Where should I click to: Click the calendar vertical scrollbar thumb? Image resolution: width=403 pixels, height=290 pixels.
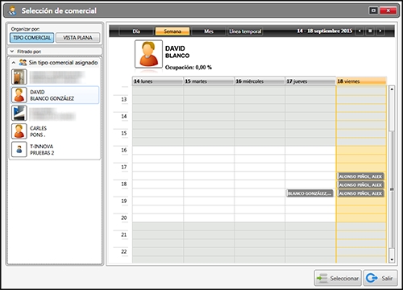[392, 189]
